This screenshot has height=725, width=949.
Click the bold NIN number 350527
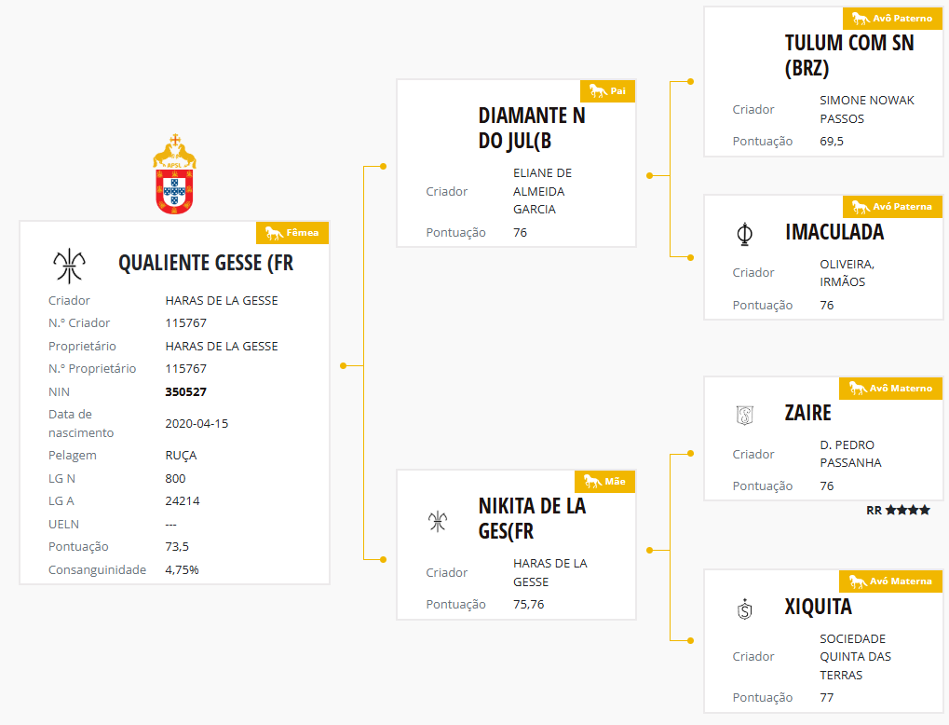(185, 392)
